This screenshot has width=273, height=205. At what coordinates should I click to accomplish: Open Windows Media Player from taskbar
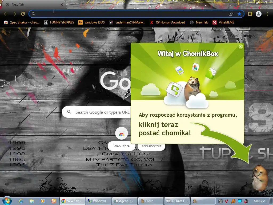tap(42, 201)
